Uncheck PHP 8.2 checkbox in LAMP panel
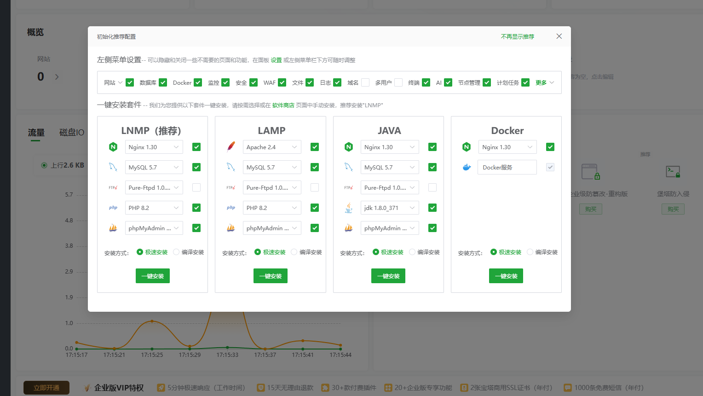Image resolution: width=703 pixels, height=396 pixels. point(315,208)
